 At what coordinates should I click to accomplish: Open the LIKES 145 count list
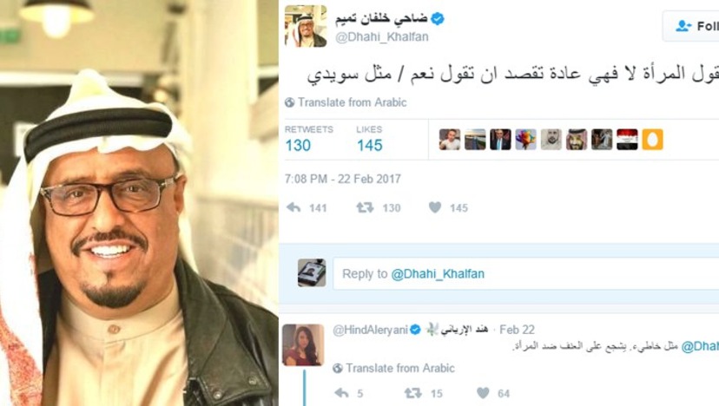[370, 139]
